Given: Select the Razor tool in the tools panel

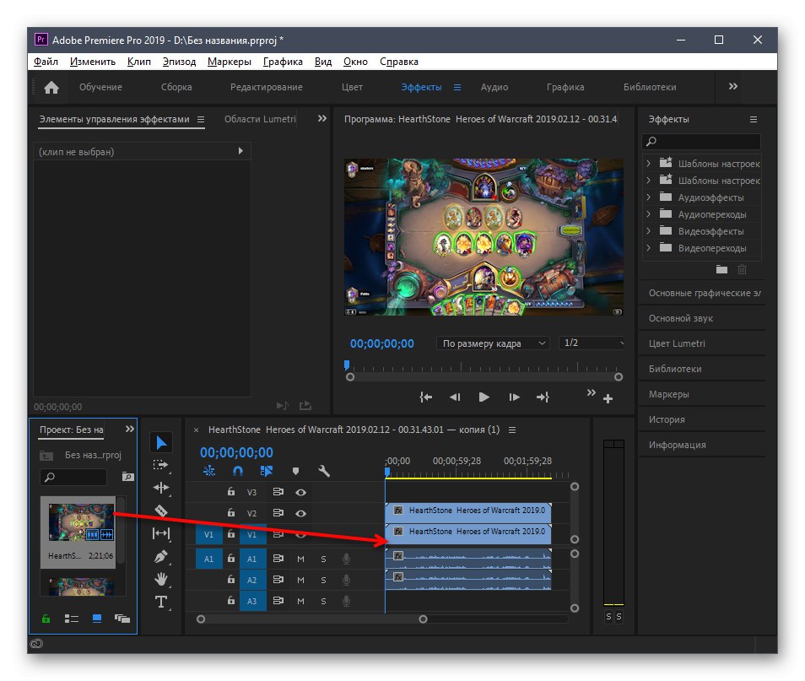Looking at the screenshot, I should (161, 511).
